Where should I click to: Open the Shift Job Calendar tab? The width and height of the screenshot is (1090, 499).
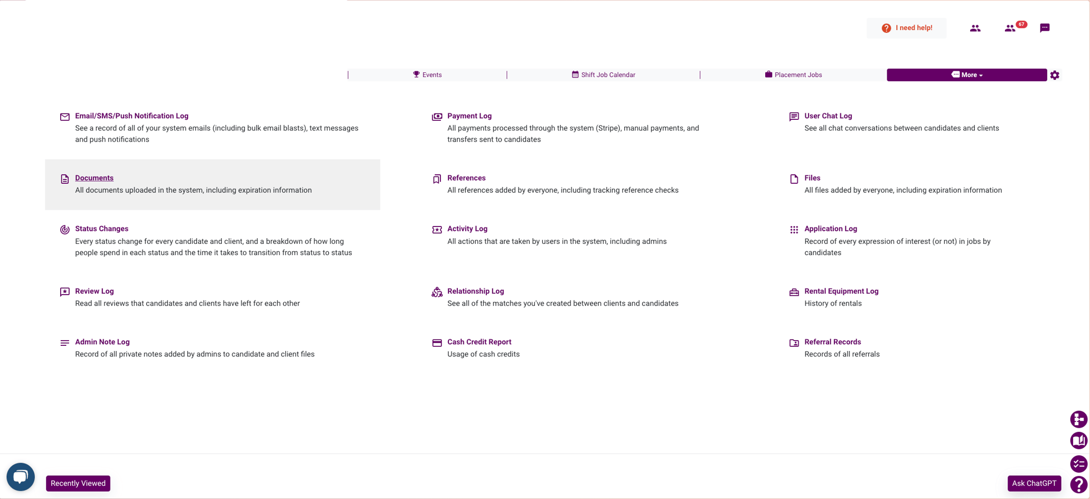(603, 75)
